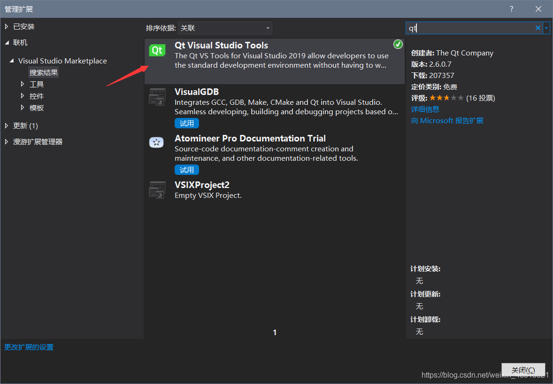The width and height of the screenshot is (553, 384).
Task: Clear the search box with the X
Action: [x=538, y=28]
